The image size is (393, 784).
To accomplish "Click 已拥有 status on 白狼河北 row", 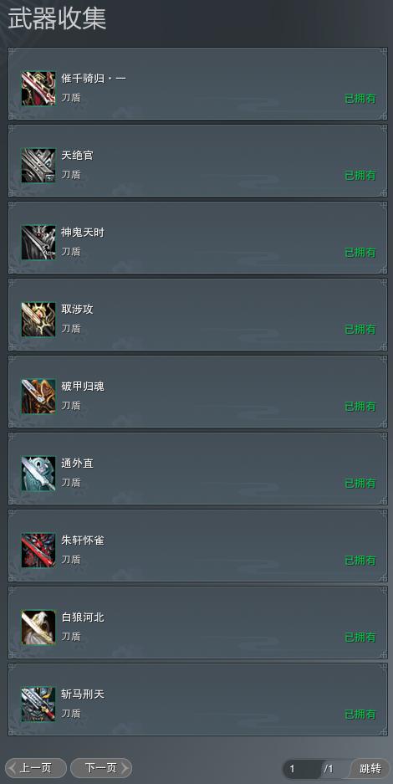I will (x=360, y=638).
